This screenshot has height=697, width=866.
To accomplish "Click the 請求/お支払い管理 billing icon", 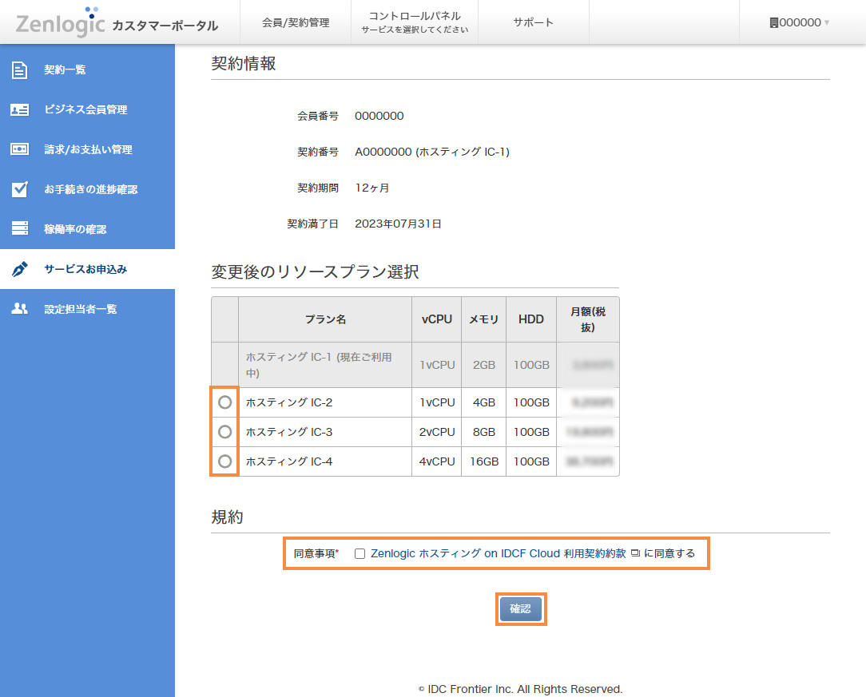I will (x=20, y=149).
